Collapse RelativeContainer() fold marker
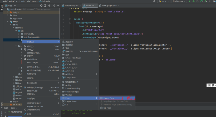The height and width of the screenshot is (117, 216). [x=70, y=23]
